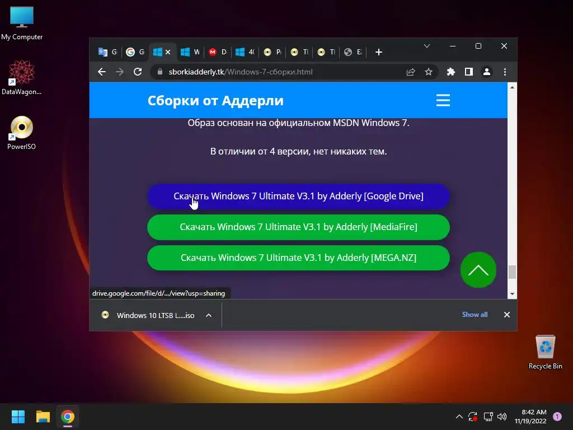
Task: Select My Computer desktop icon
Action: coord(22,24)
